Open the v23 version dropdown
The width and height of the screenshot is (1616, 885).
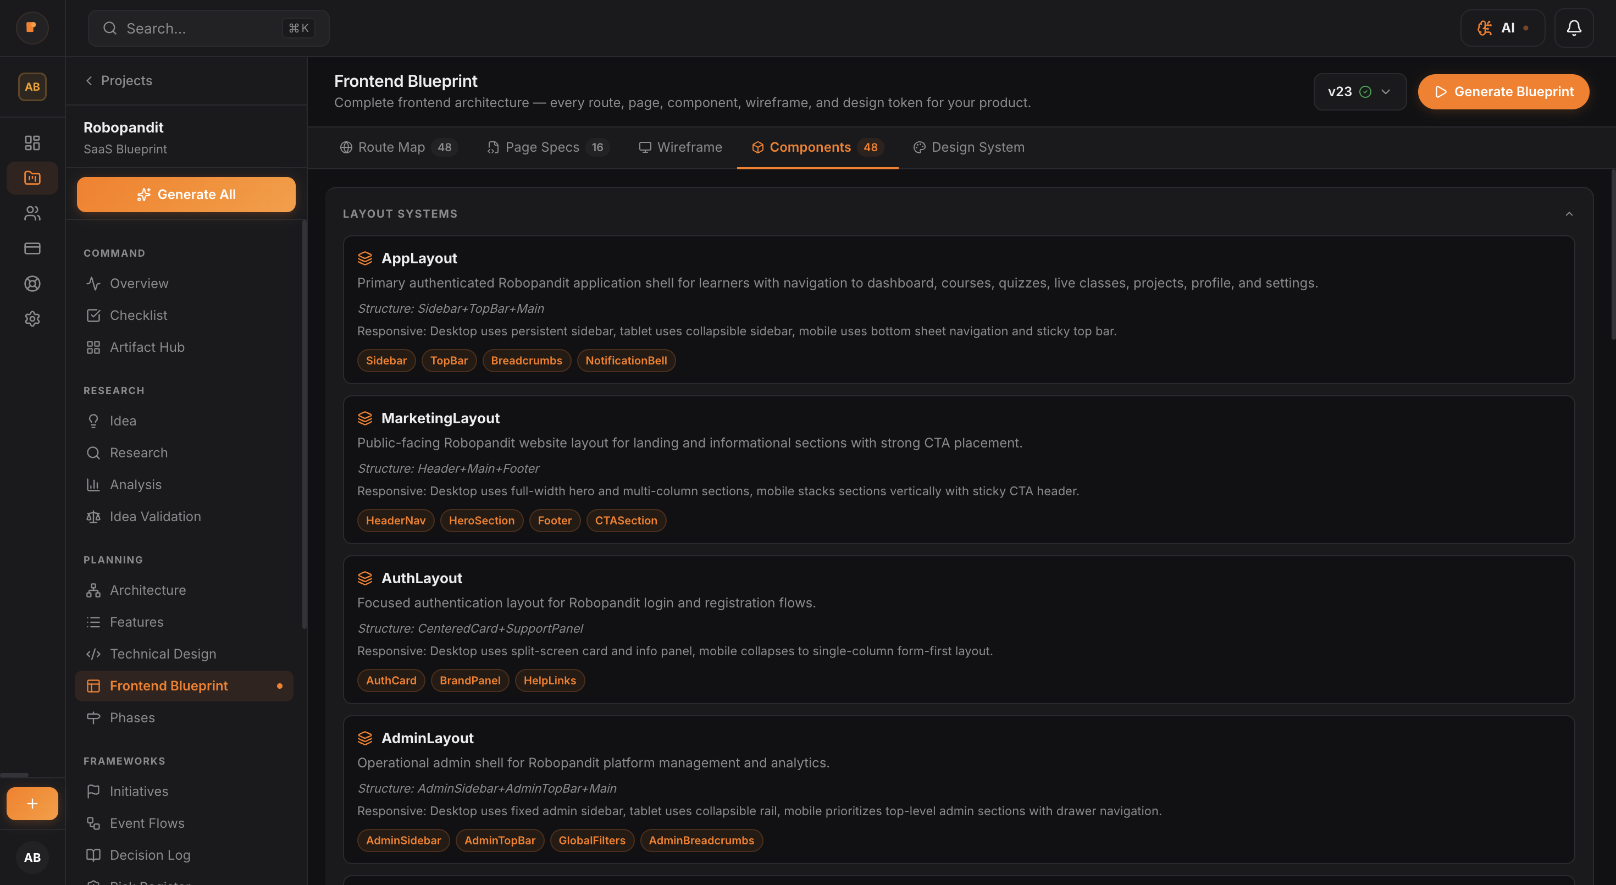coord(1359,92)
